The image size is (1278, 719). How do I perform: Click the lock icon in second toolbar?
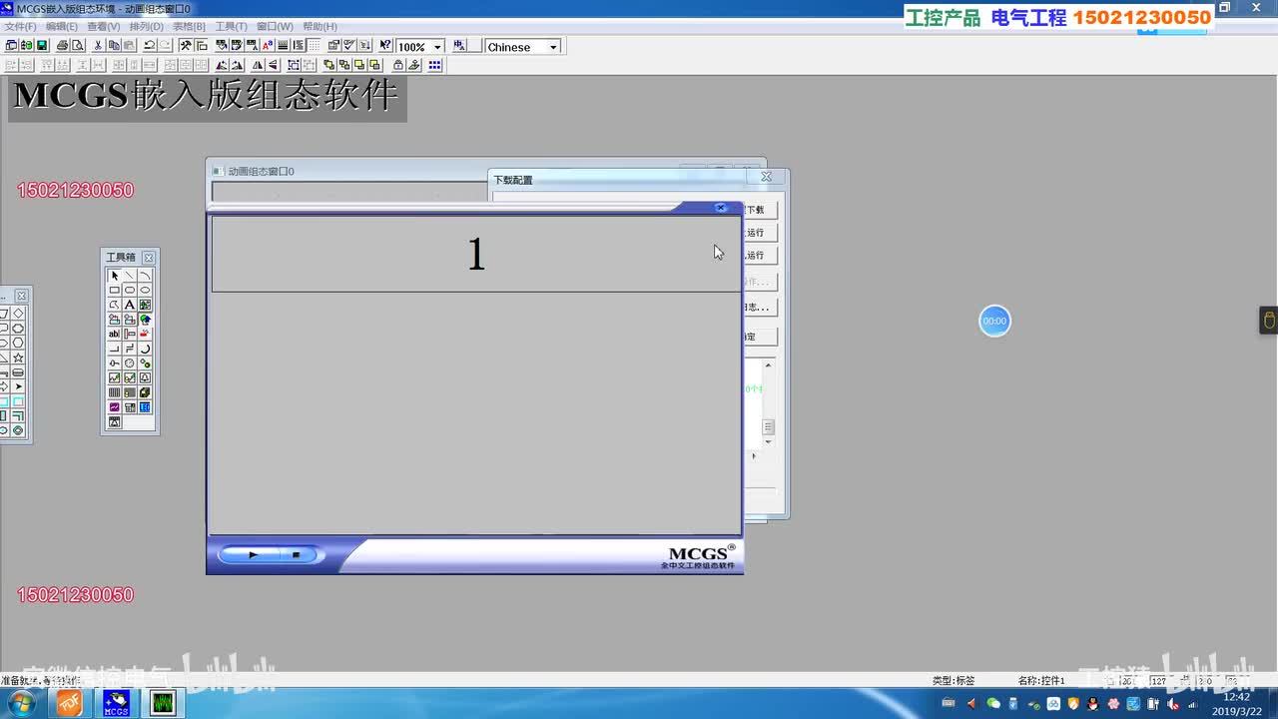[398, 65]
